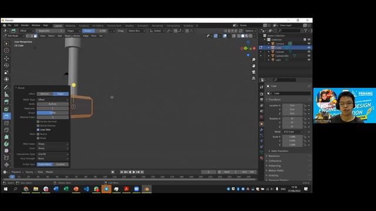Screen dimensions: 376x211
Task: Choose the Poly Build tool
Action: pyautogui.click(x=6, y=137)
